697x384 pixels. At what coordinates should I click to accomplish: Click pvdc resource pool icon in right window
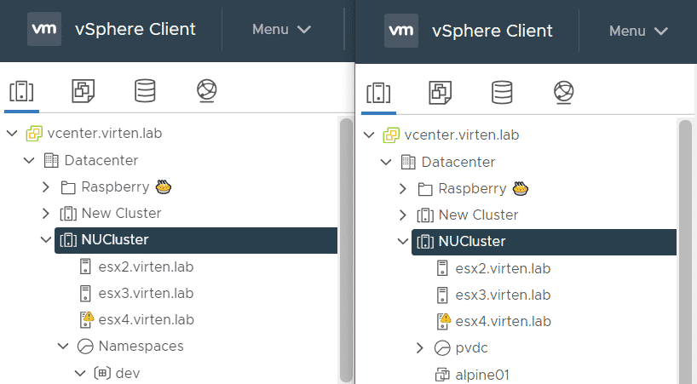click(x=442, y=348)
